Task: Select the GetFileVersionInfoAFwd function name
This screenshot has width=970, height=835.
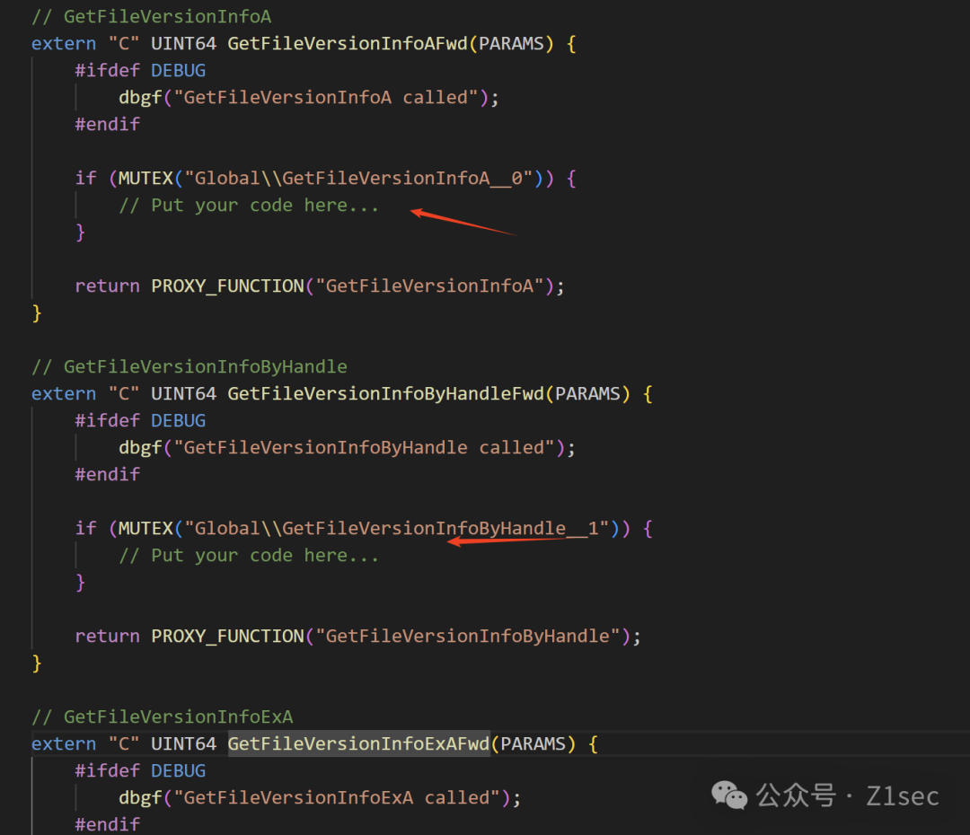Action: pos(348,44)
